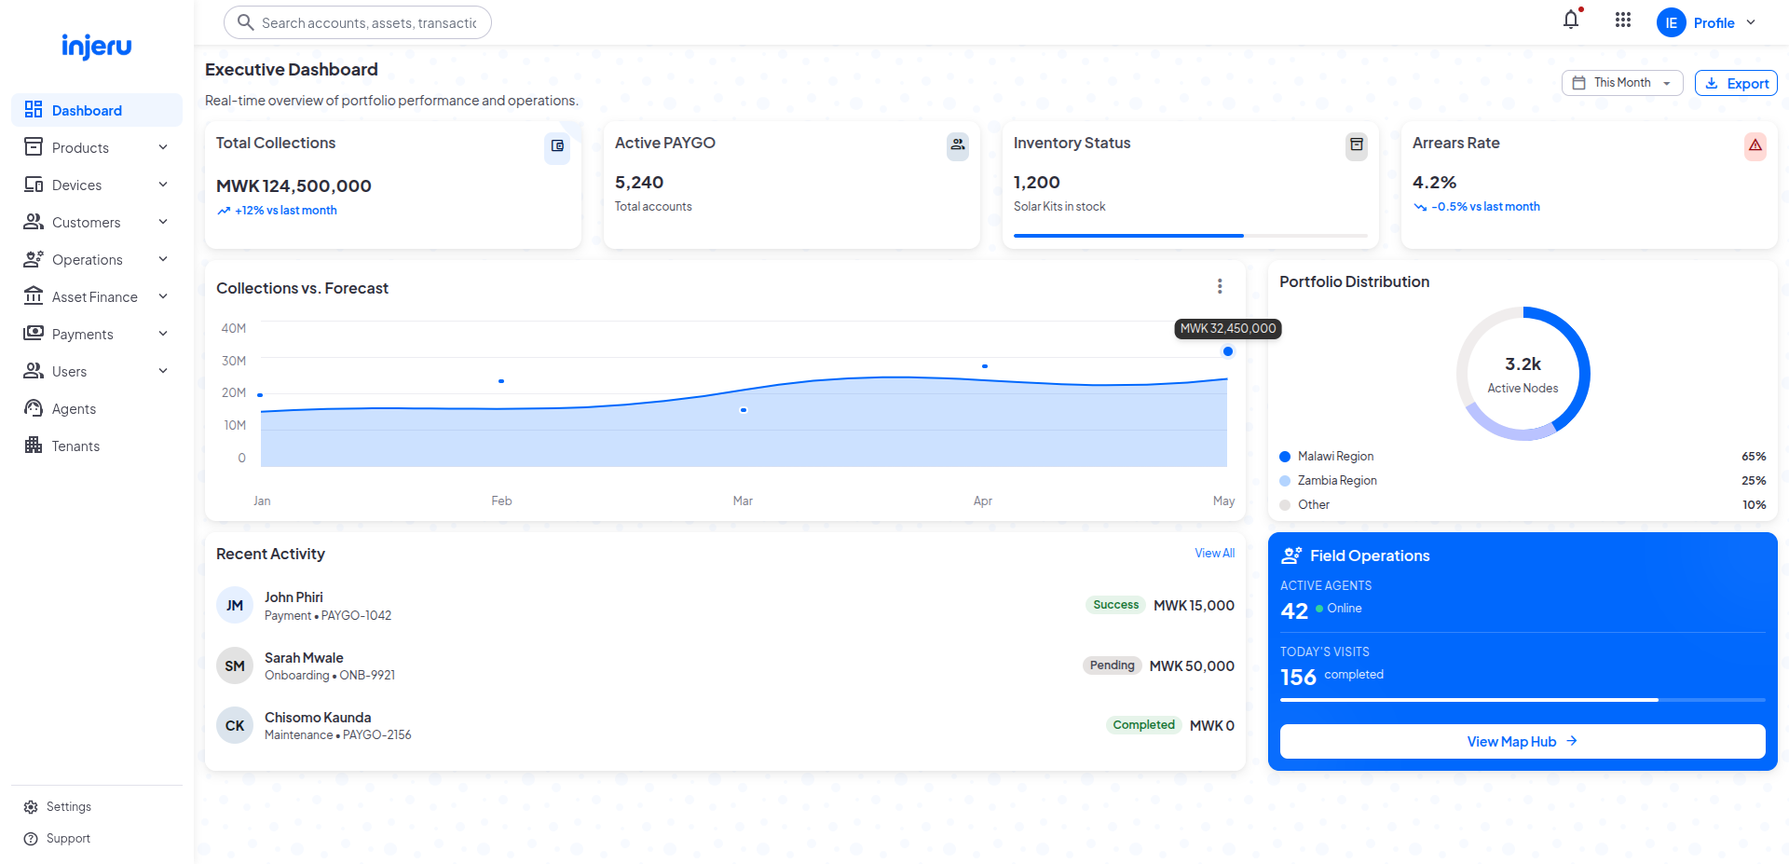Image resolution: width=1789 pixels, height=864 pixels.
Task: Click the Portfolio Distribution donut chart
Action: click(x=1523, y=374)
